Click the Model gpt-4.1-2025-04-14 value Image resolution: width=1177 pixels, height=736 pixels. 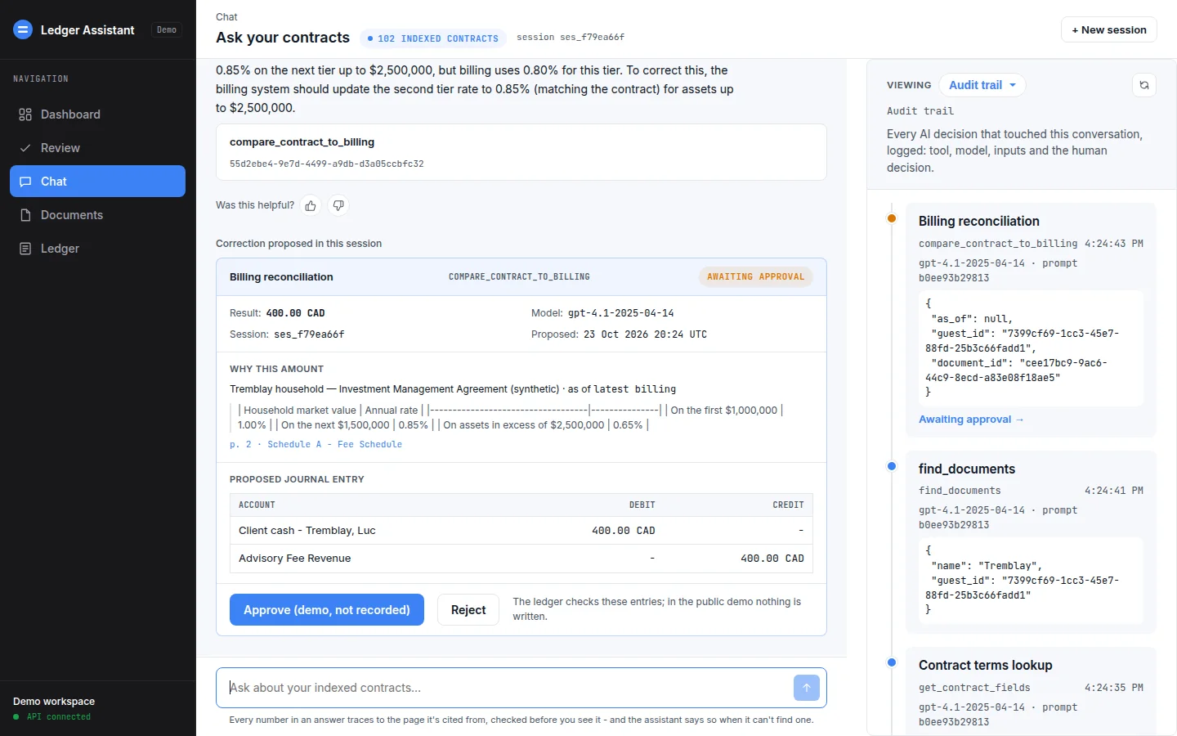621,313
